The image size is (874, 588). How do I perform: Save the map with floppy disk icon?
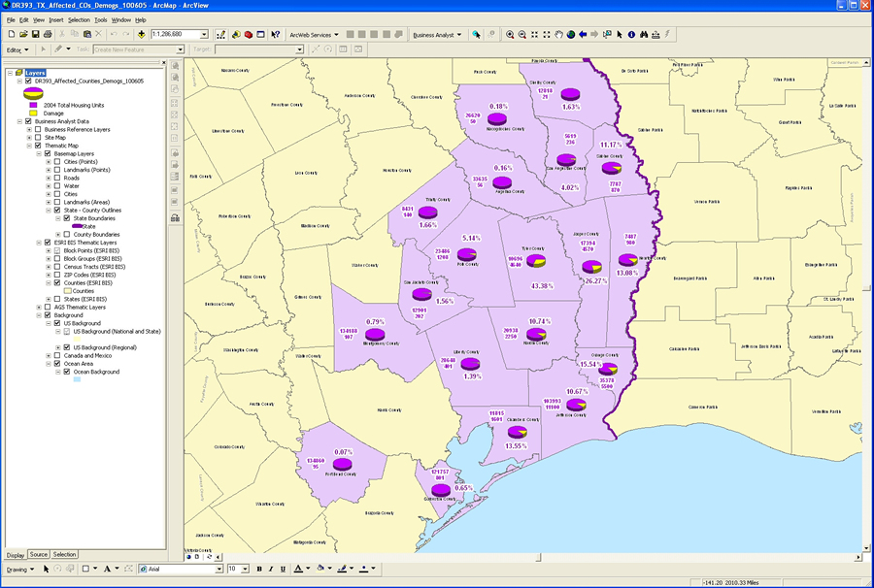(36, 35)
